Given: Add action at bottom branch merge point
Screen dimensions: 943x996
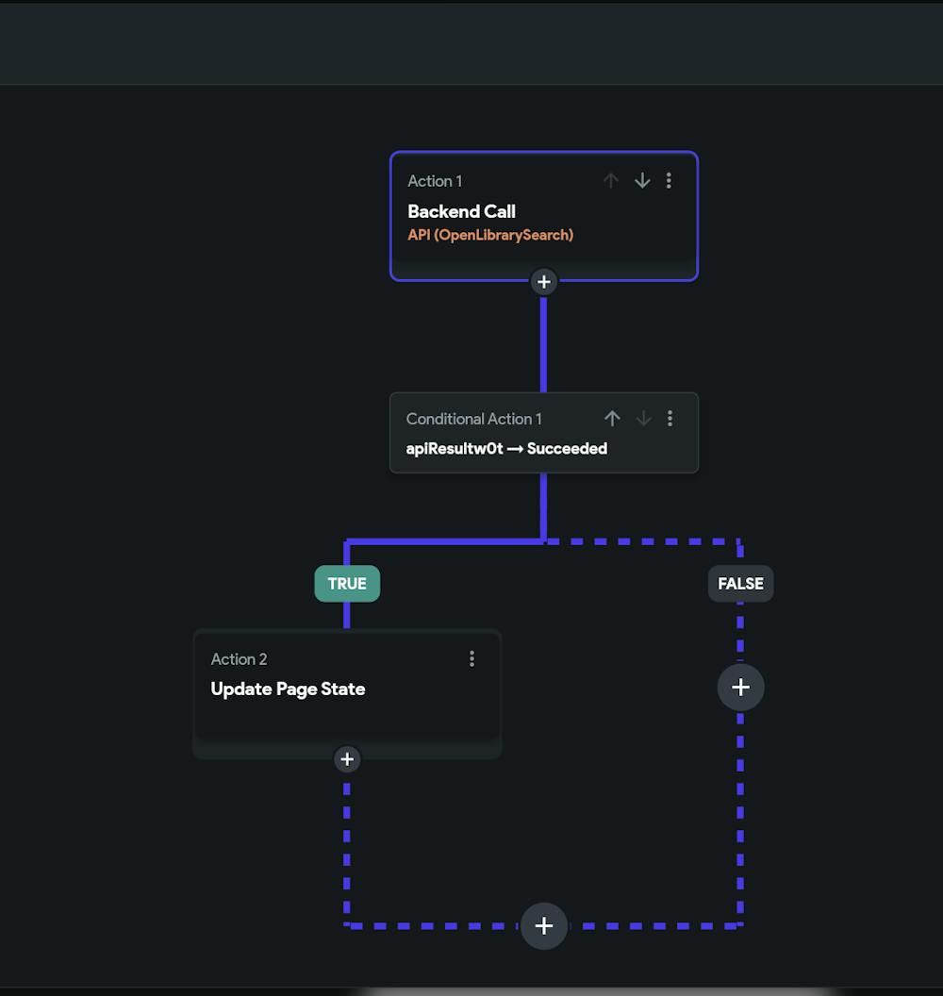Looking at the screenshot, I should tap(543, 926).
